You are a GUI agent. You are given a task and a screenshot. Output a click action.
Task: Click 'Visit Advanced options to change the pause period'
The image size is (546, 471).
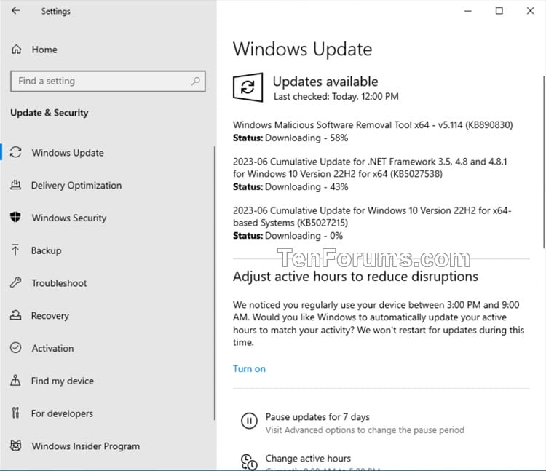click(x=365, y=430)
